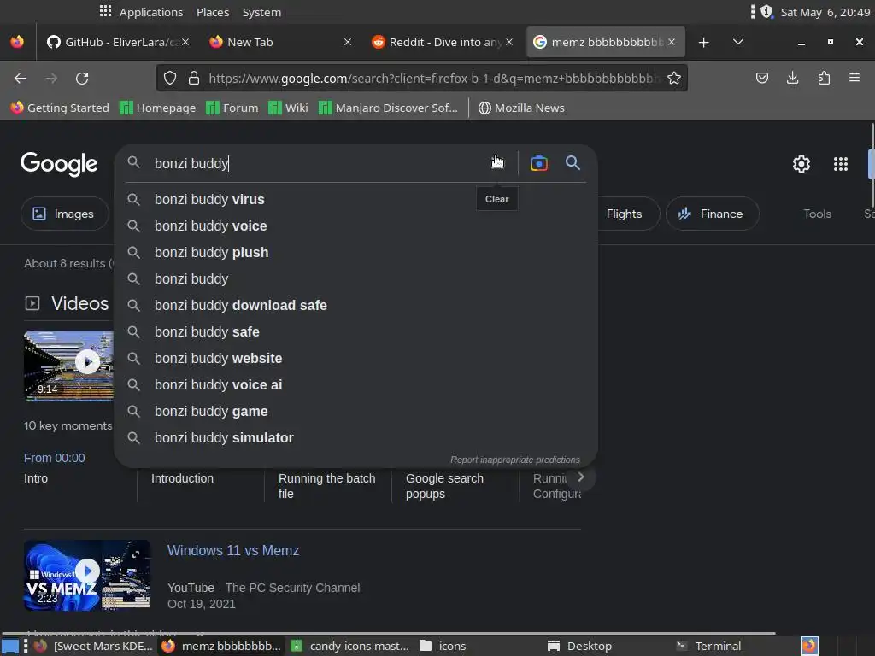Filter results by Finance
The height and width of the screenshot is (656, 875).
click(712, 214)
